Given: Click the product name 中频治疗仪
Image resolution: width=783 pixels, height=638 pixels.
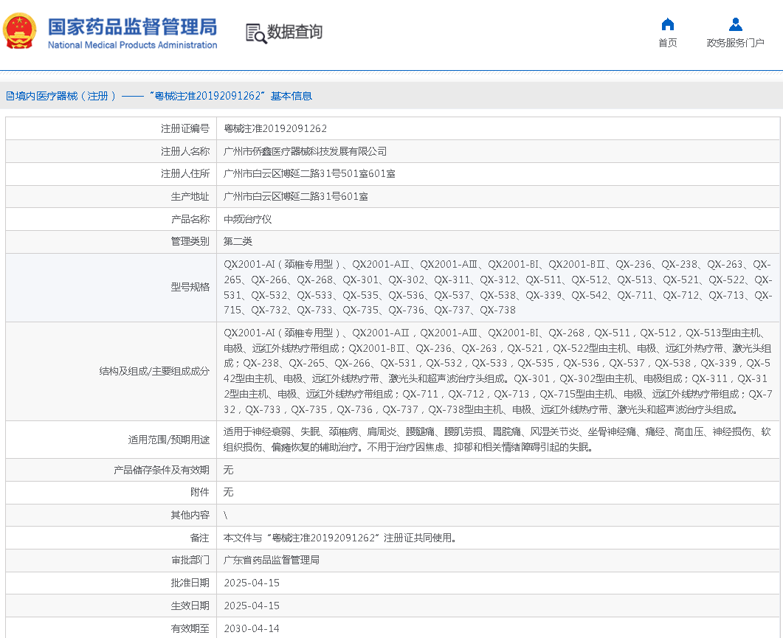Looking at the screenshot, I should point(248,219).
